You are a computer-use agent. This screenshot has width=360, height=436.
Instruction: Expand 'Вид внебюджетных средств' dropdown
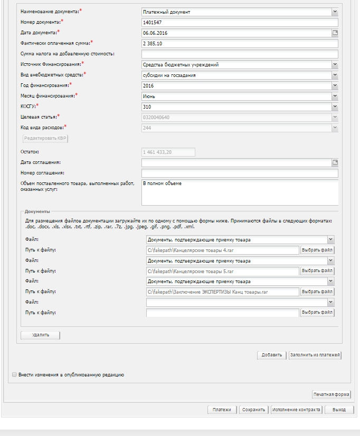coord(334,75)
